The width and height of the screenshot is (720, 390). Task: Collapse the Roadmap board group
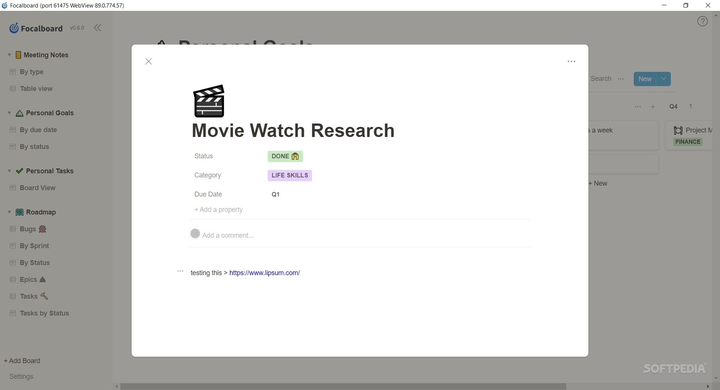(9, 212)
